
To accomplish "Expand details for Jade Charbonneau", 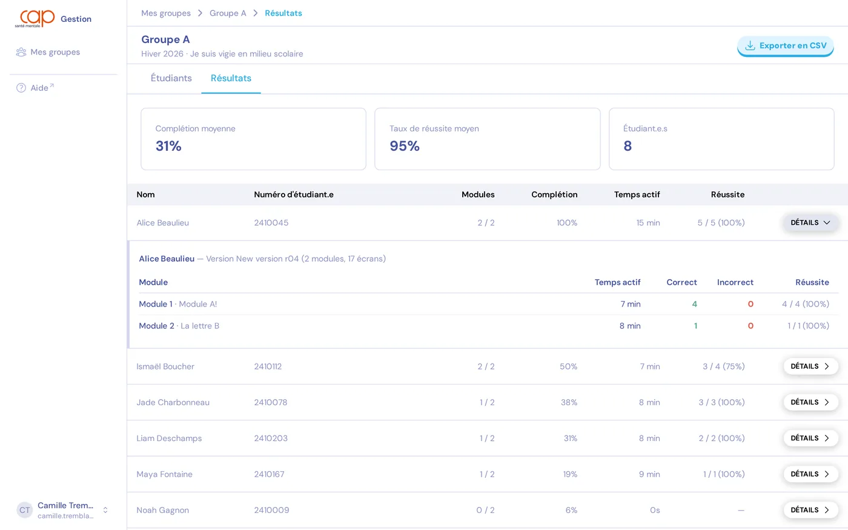I will [810, 402].
